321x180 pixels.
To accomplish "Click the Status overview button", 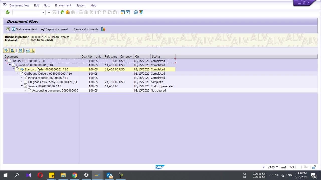I will click(x=24, y=29).
